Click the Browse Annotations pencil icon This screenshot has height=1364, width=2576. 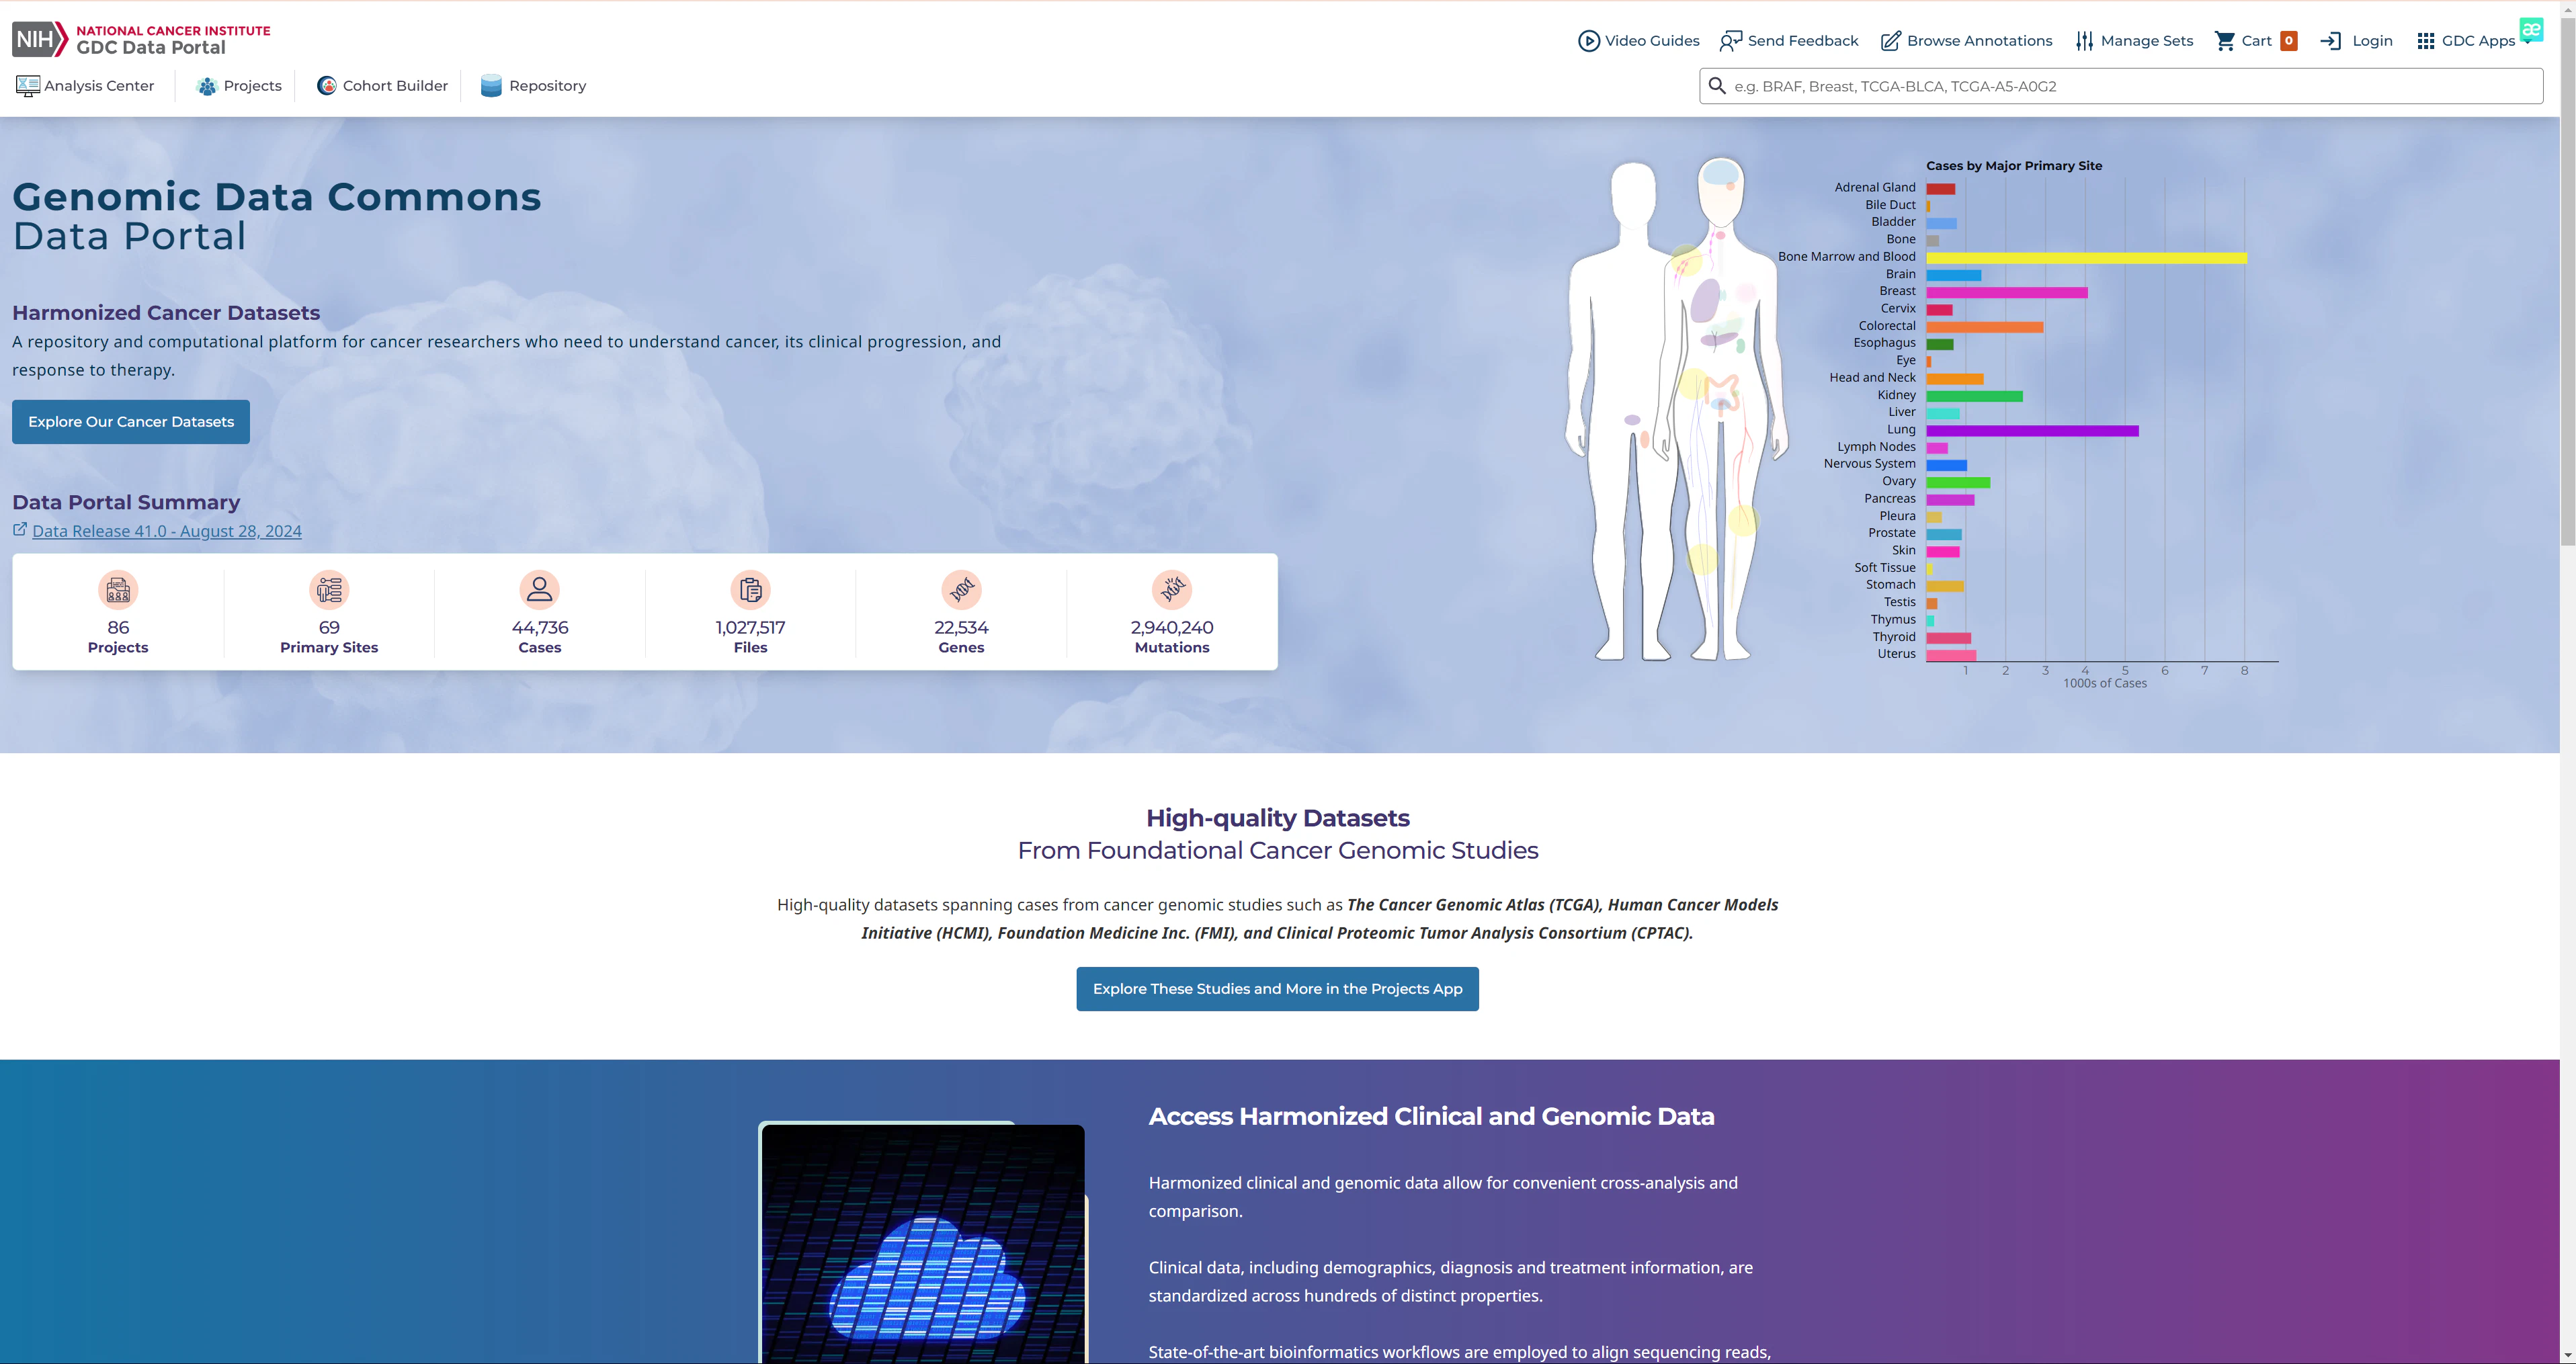(x=1891, y=41)
